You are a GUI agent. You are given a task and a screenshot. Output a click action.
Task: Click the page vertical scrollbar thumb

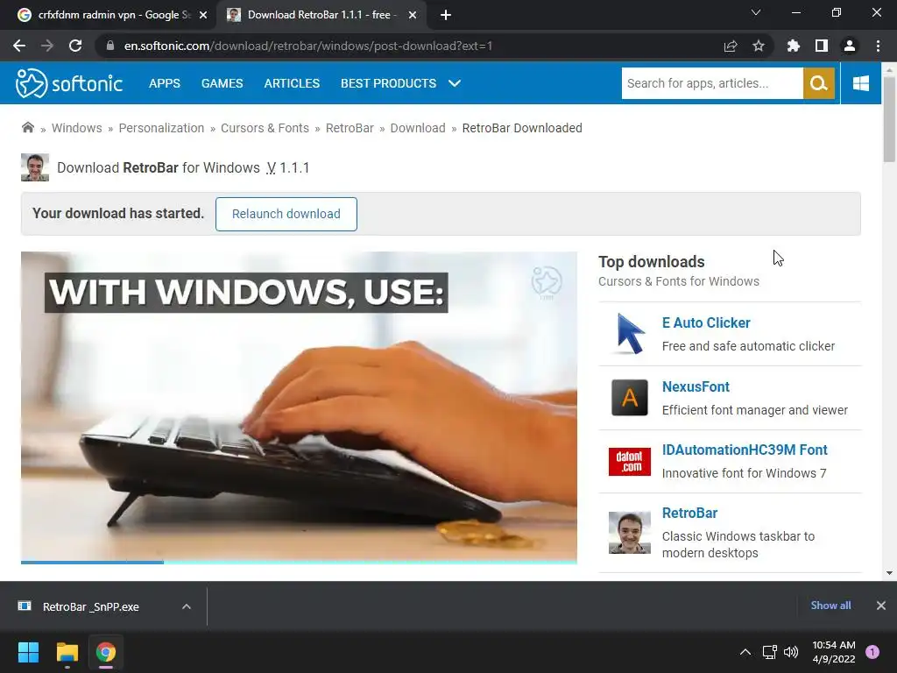coord(889,119)
